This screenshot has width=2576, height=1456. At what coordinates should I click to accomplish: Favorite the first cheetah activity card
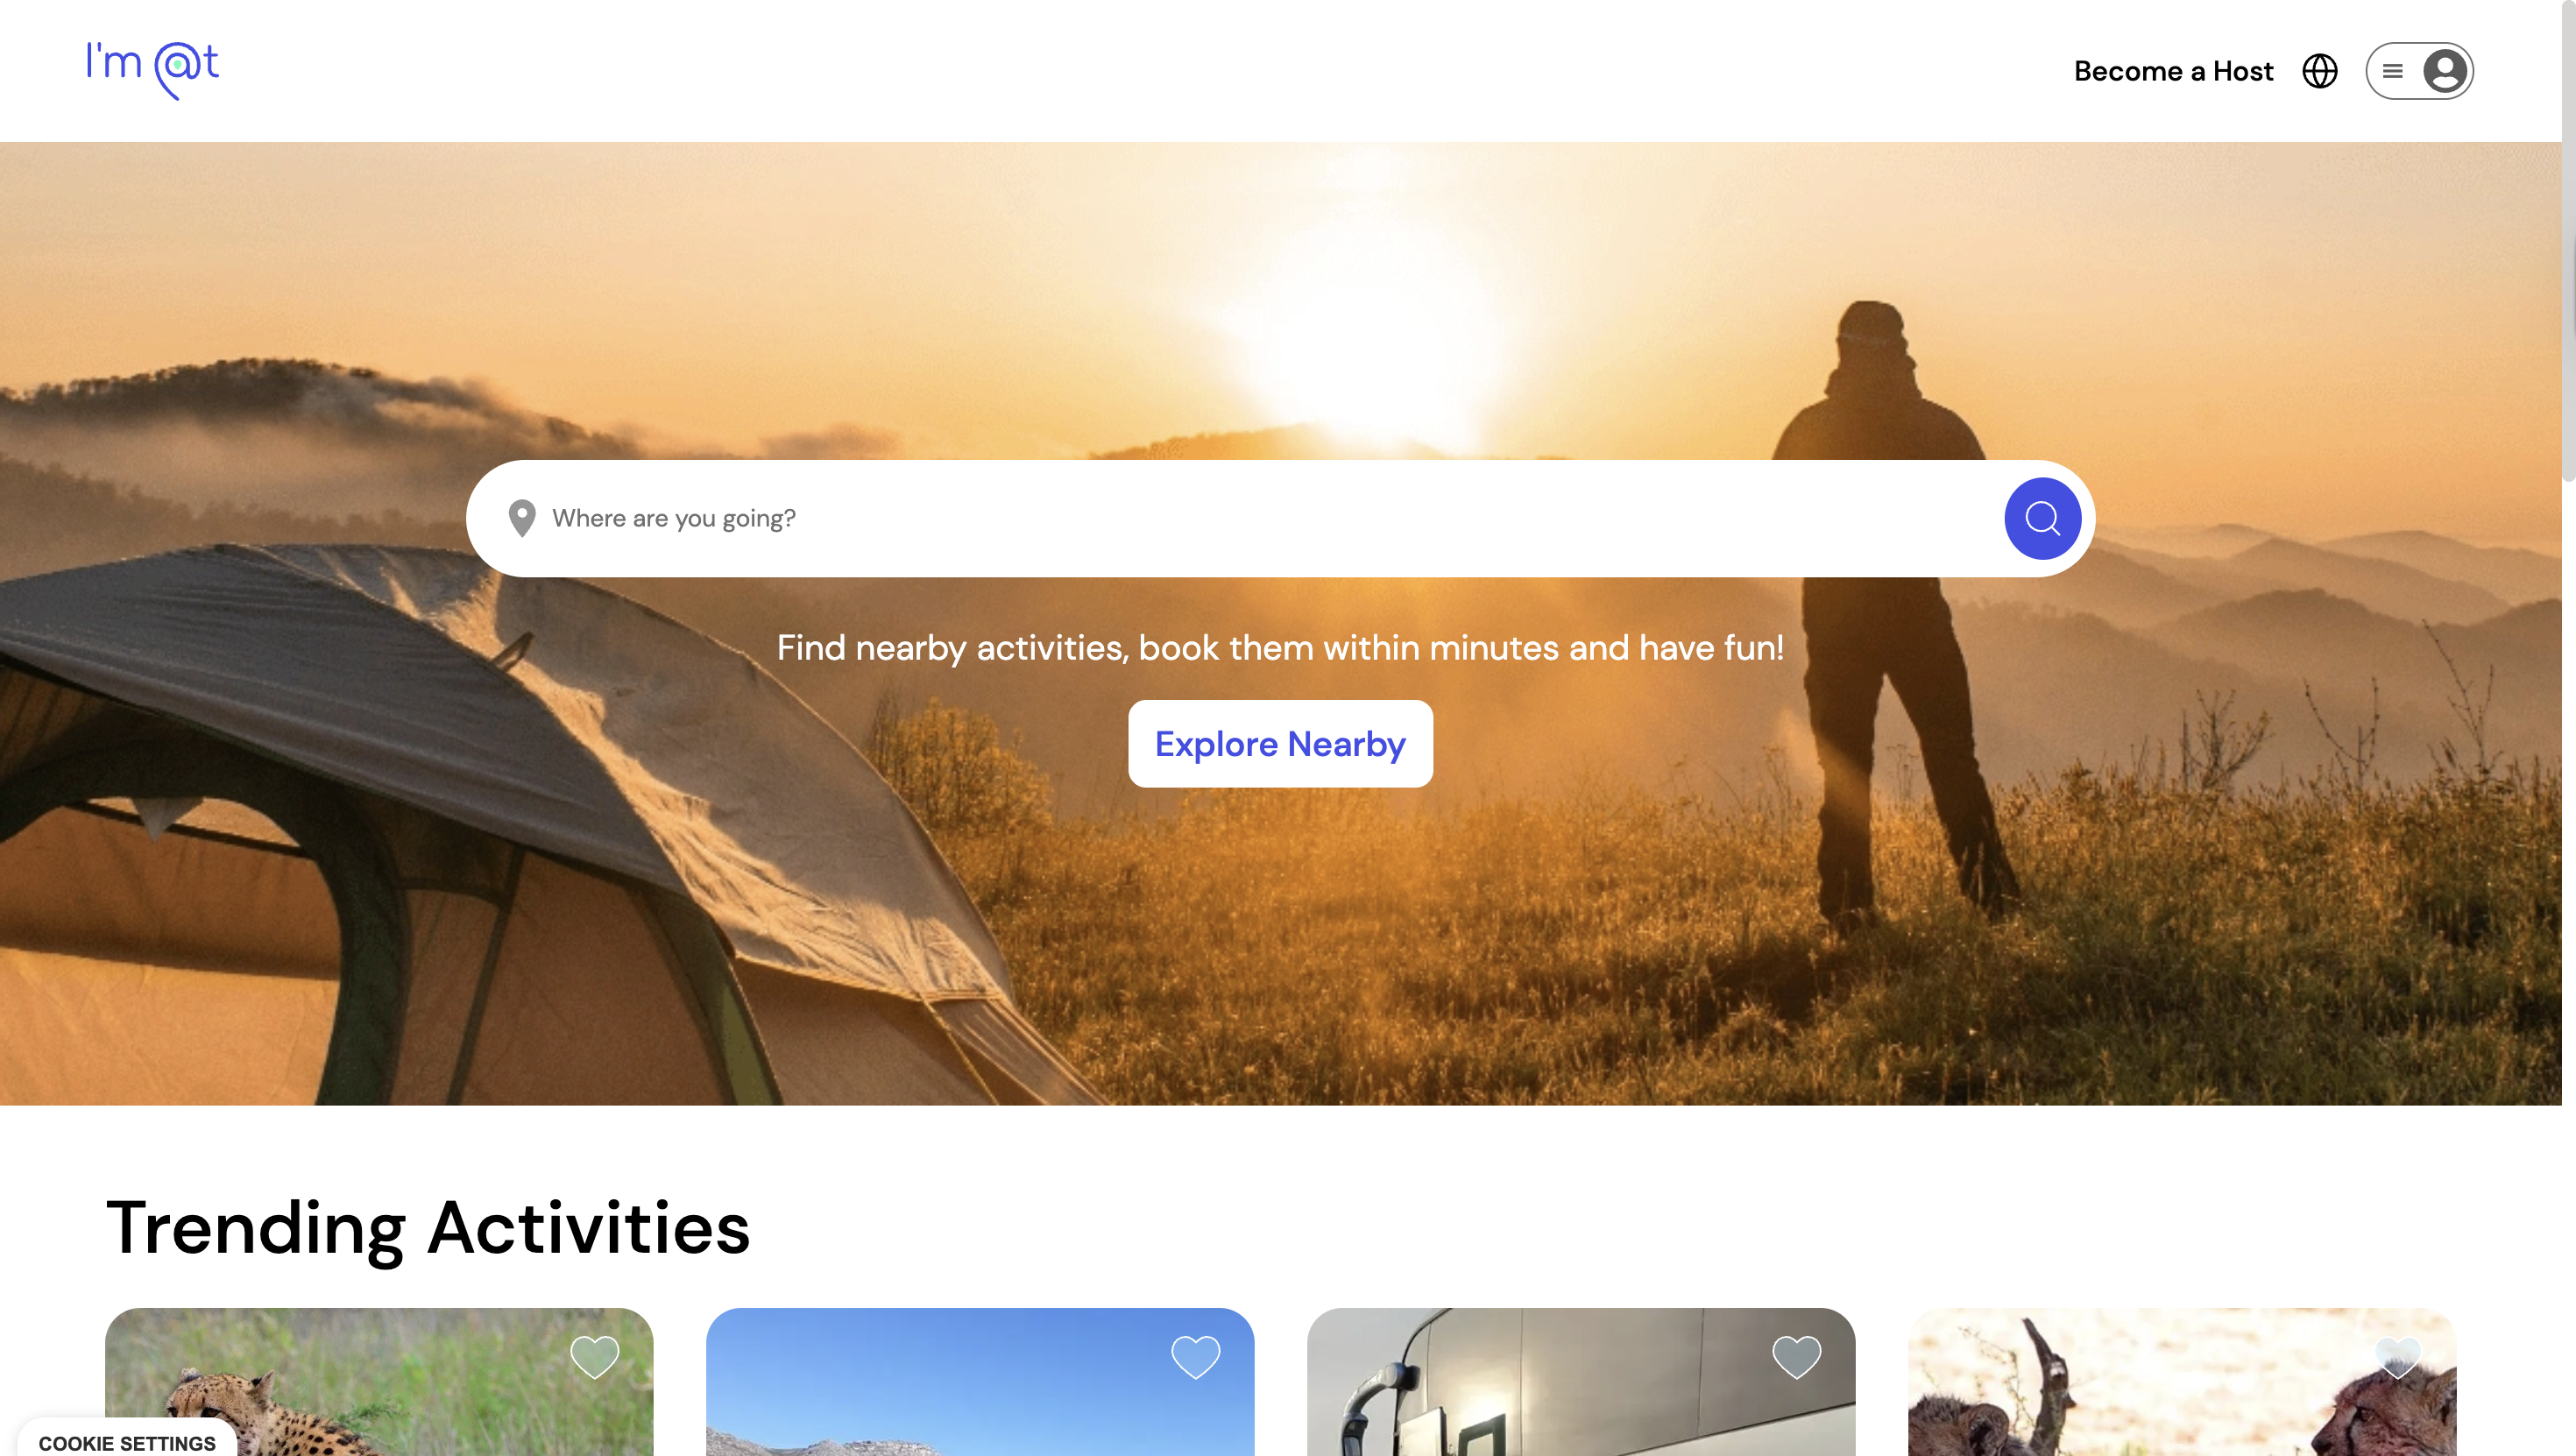tap(595, 1357)
